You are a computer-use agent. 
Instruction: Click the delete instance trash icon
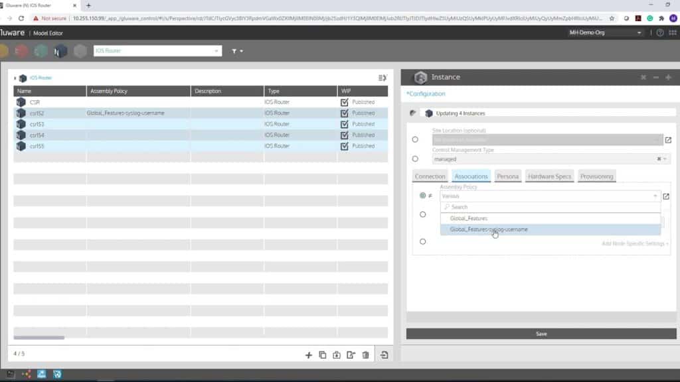tap(366, 355)
